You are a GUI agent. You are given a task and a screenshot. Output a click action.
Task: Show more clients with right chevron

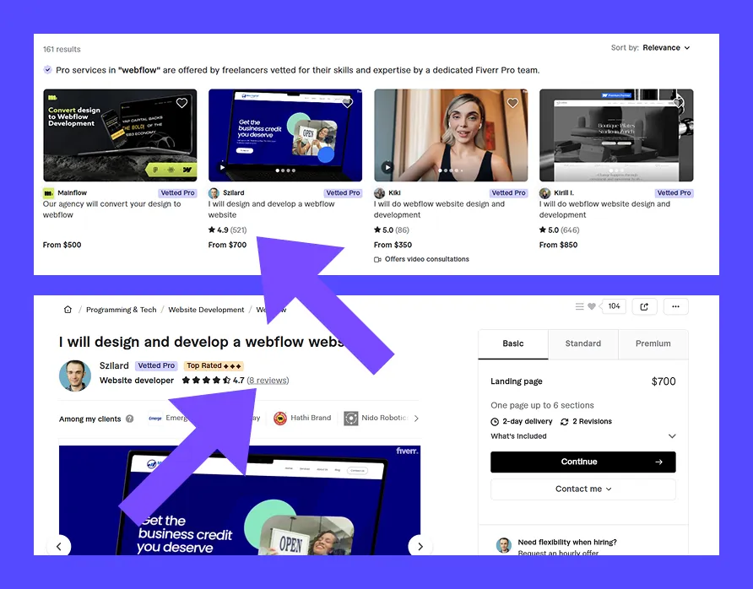[x=416, y=418]
